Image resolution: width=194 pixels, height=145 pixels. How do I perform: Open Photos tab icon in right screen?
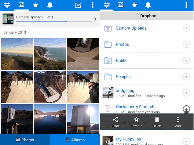(120, 5)
